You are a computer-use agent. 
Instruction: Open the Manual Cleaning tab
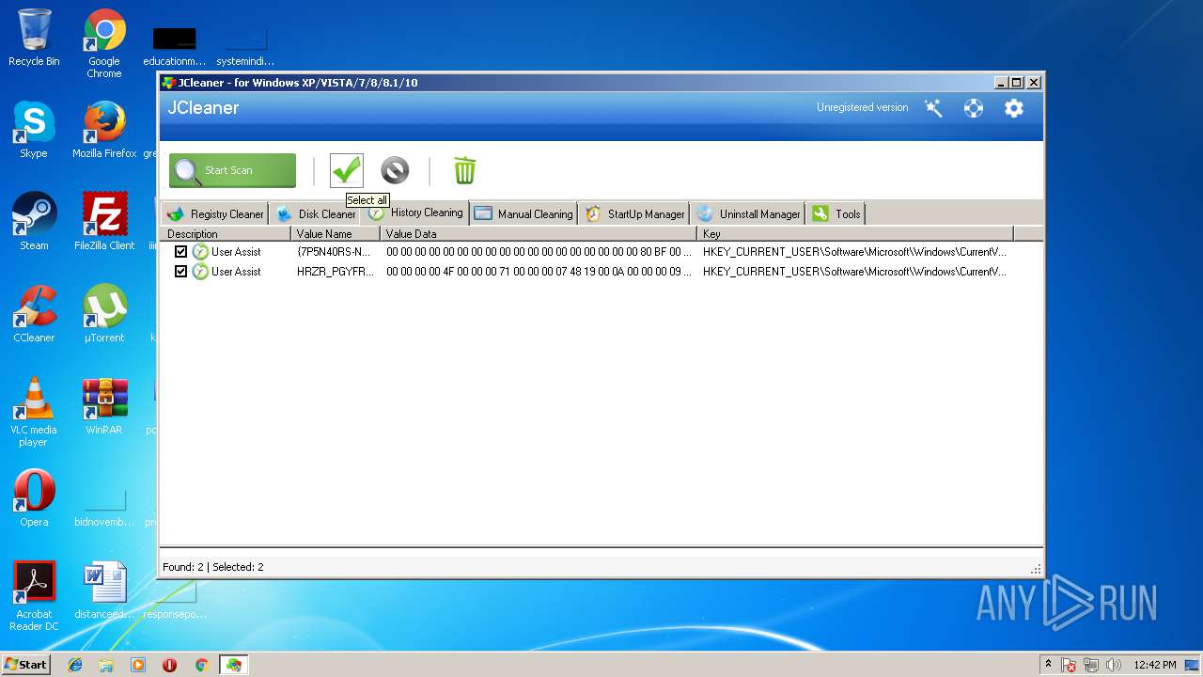coord(523,213)
